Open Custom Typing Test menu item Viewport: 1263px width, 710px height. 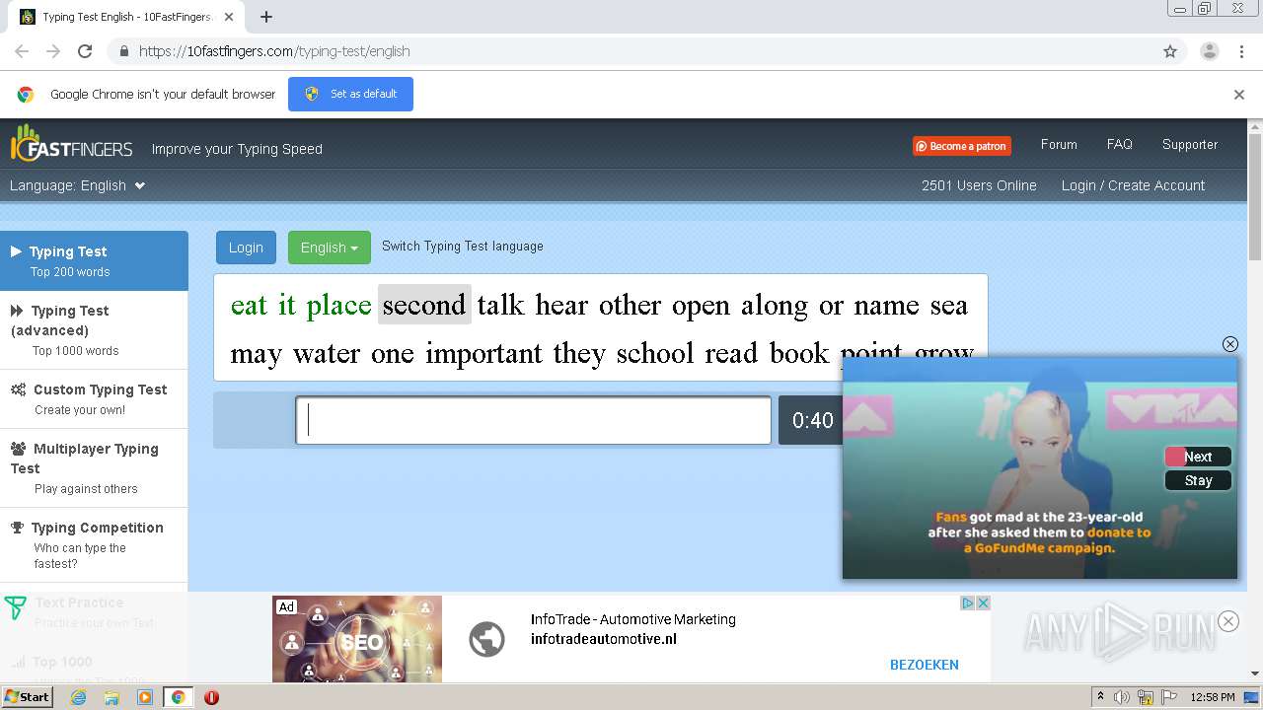[94, 398]
